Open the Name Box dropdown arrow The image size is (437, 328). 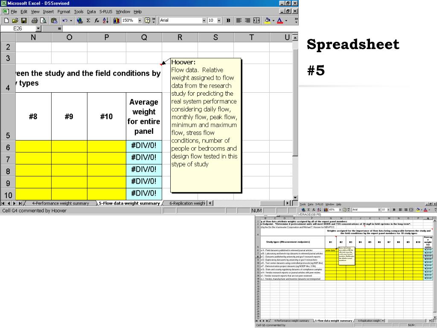click(38, 29)
